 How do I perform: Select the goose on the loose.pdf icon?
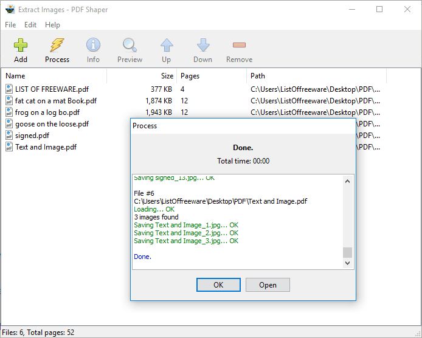[x=9, y=124]
